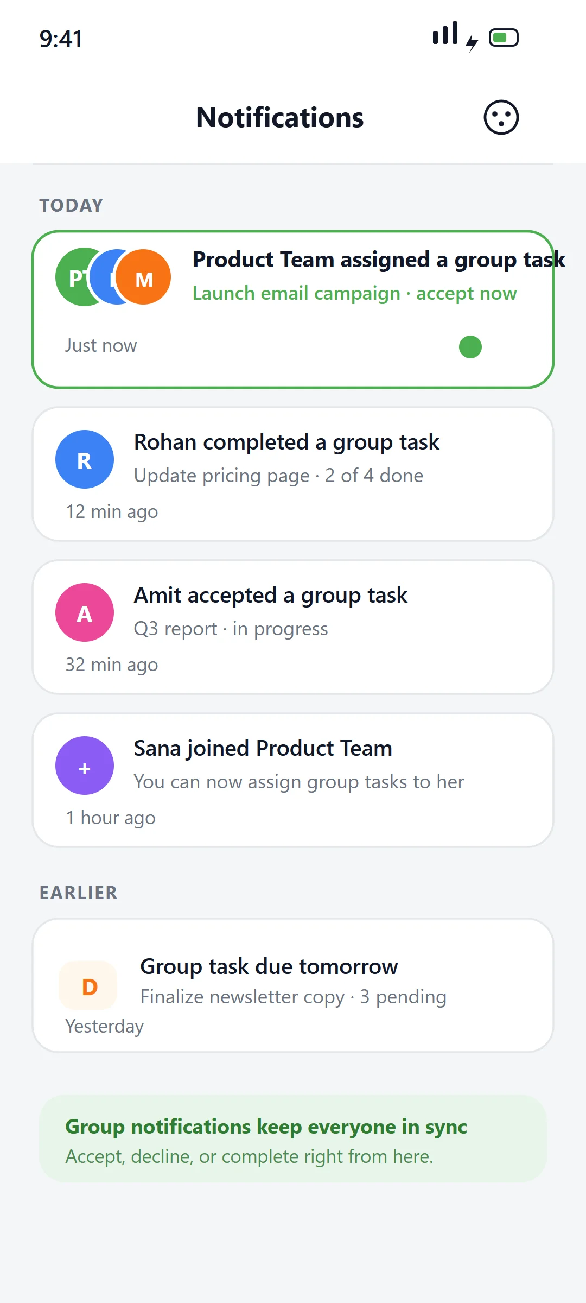The height and width of the screenshot is (1303, 586).
Task: Open 'Sana joined Product Team' notification
Action: [293, 780]
